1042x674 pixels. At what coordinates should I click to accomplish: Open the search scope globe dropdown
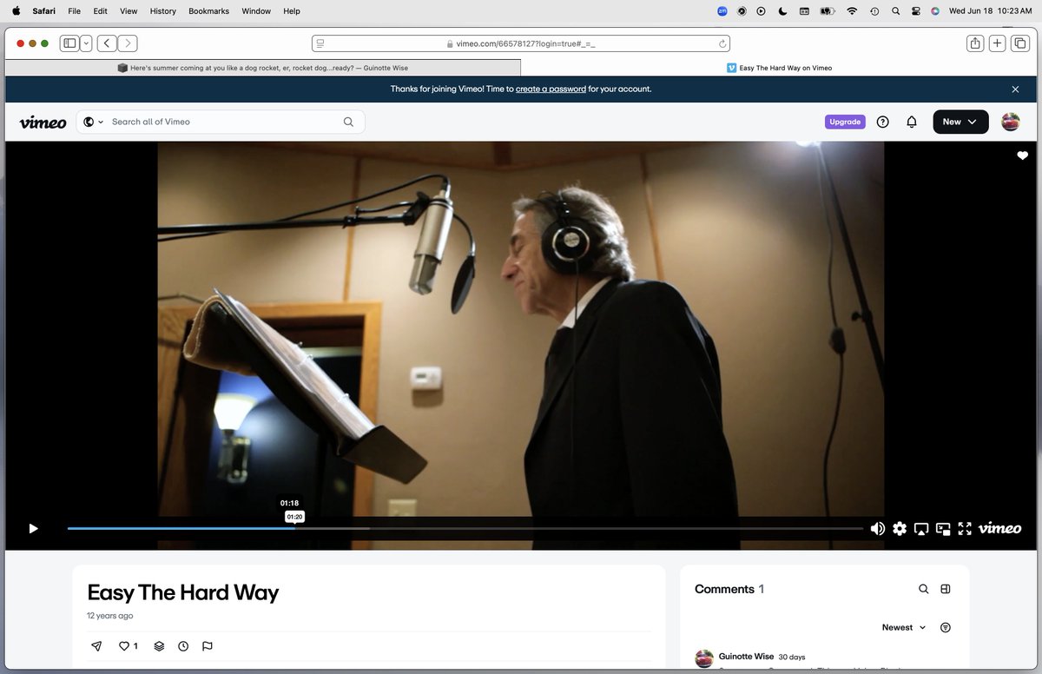click(x=93, y=122)
